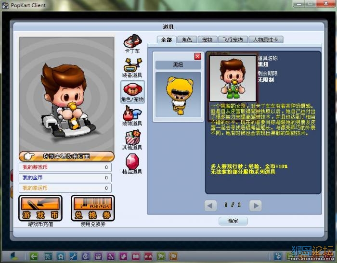Open the 卡丁车 kart category
The width and height of the screenshot is (337, 263).
click(x=132, y=44)
